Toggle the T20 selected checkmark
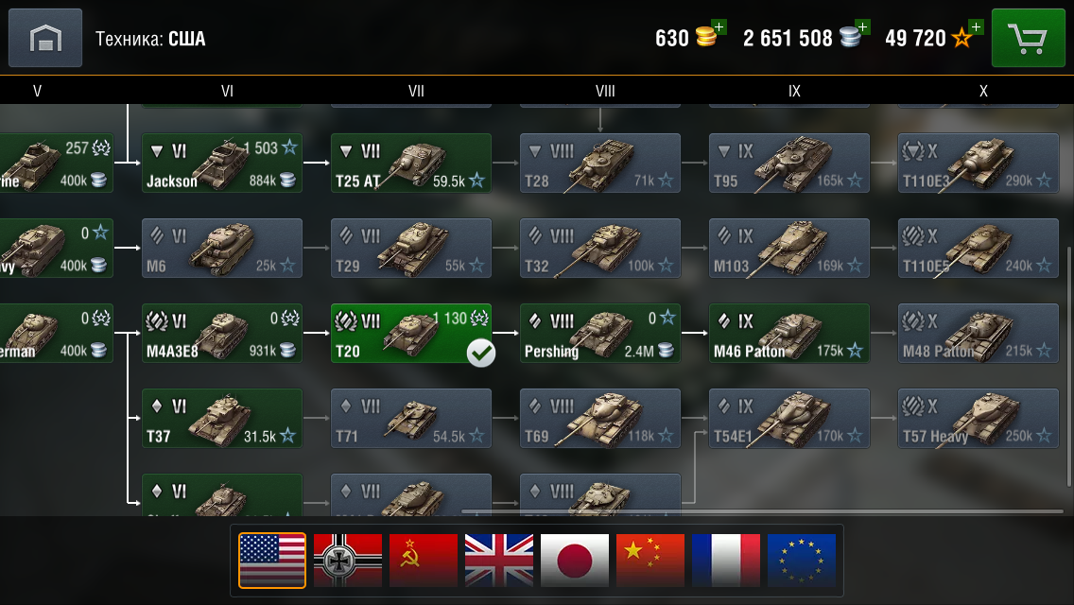The width and height of the screenshot is (1074, 605). pos(481,353)
